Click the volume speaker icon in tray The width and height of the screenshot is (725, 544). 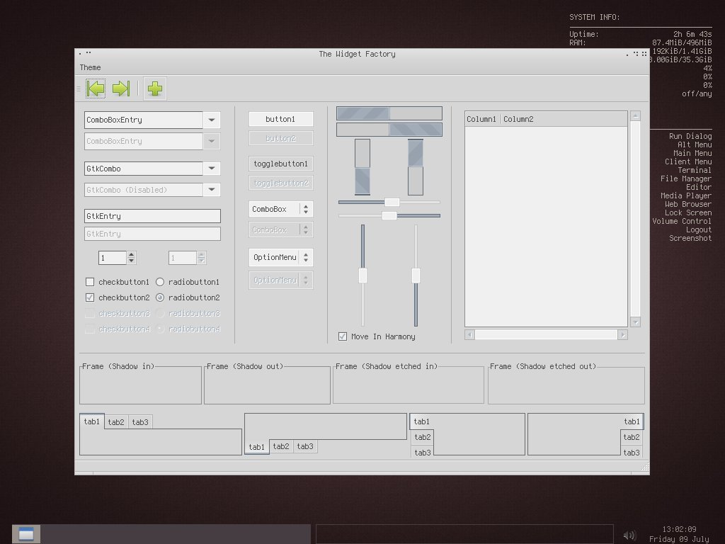(629, 535)
